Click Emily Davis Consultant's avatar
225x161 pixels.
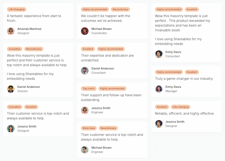(x=159, y=54)
